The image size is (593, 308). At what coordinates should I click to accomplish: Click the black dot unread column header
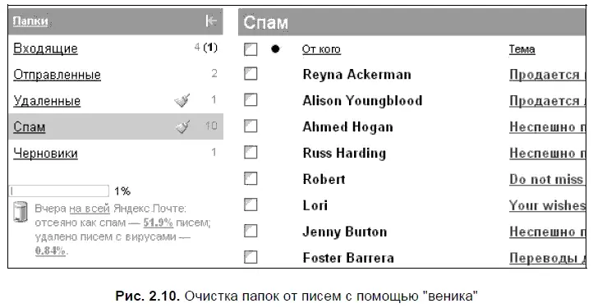tap(275, 48)
